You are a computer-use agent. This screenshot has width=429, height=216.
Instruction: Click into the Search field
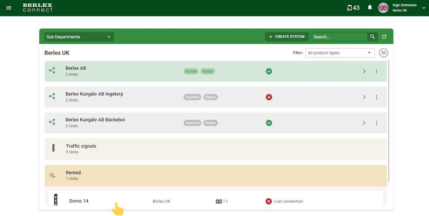click(x=339, y=37)
